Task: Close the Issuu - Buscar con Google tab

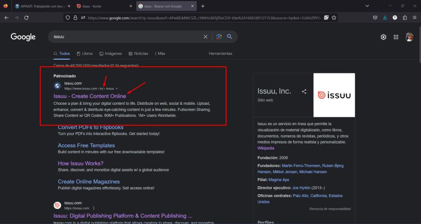Action: (192, 6)
